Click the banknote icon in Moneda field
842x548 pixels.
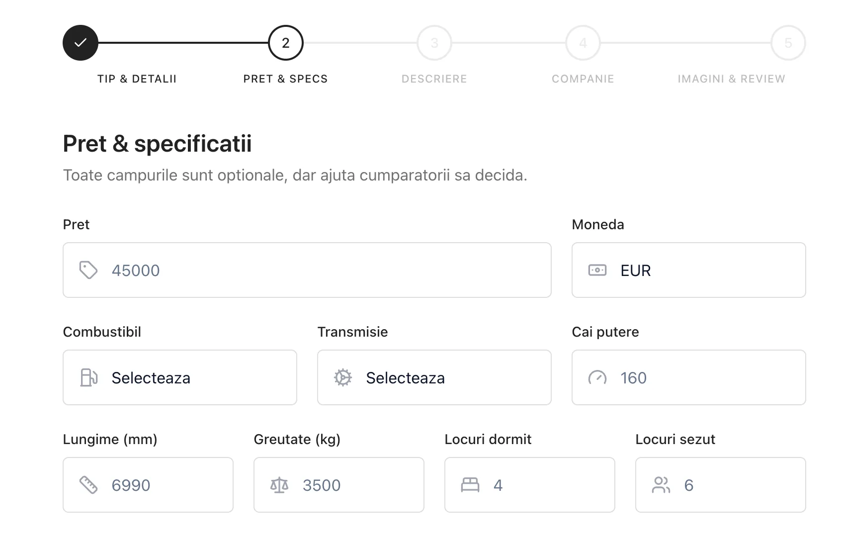[x=597, y=270]
